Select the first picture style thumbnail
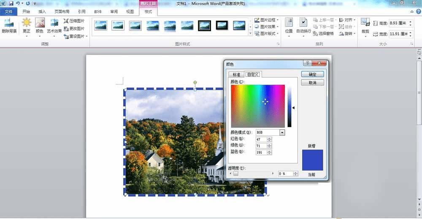Screen dimensions: 422x219 click(x=101, y=26)
